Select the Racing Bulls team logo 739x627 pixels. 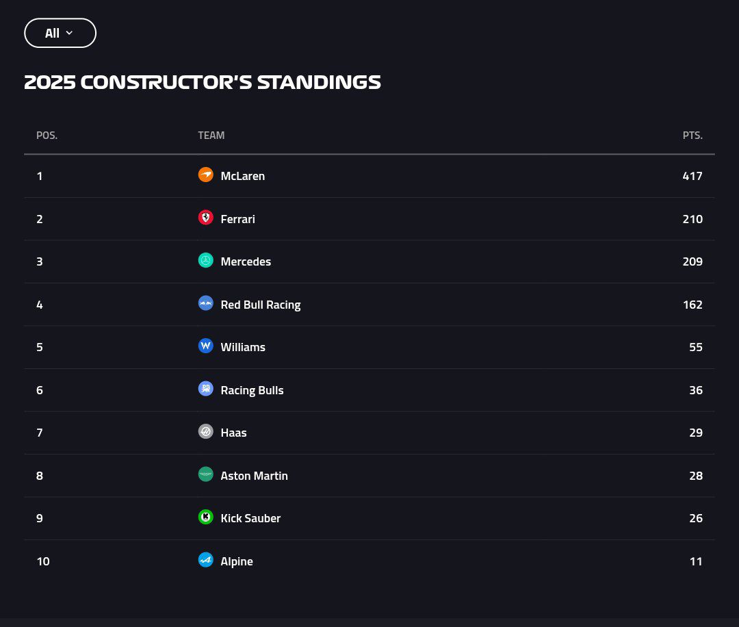205,389
